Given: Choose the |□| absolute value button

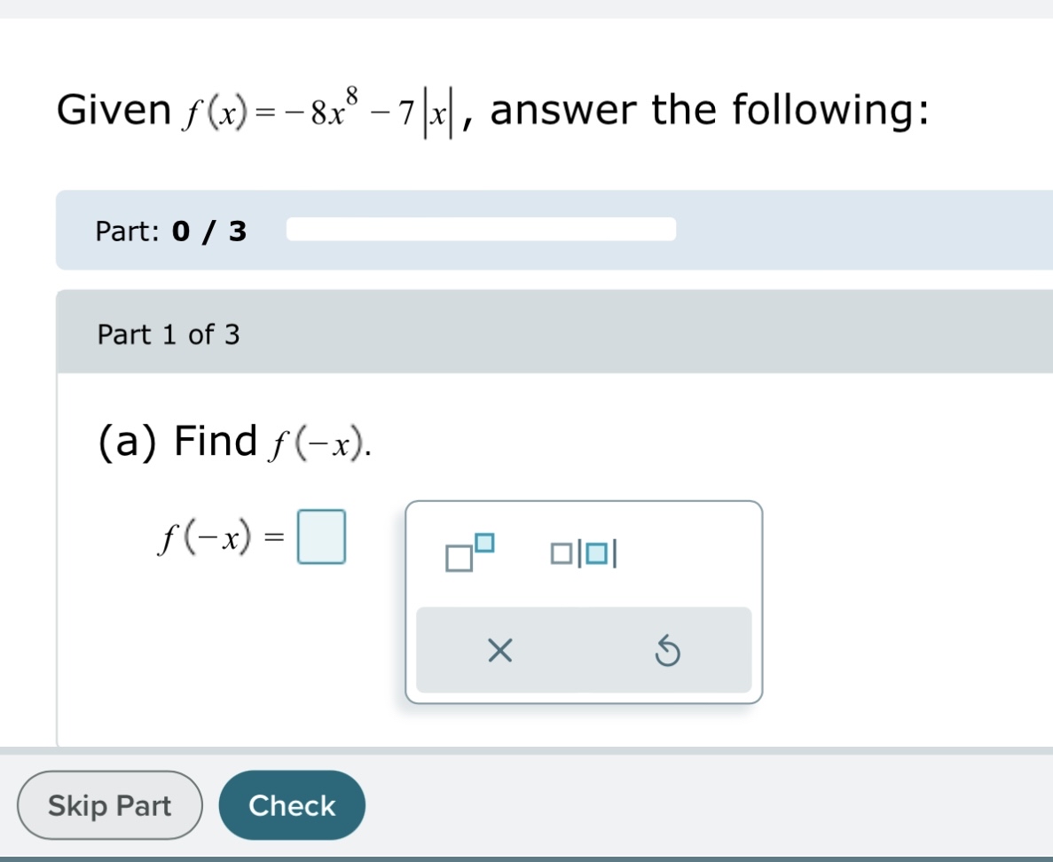Looking at the screenshot, I should pos(584,553).
